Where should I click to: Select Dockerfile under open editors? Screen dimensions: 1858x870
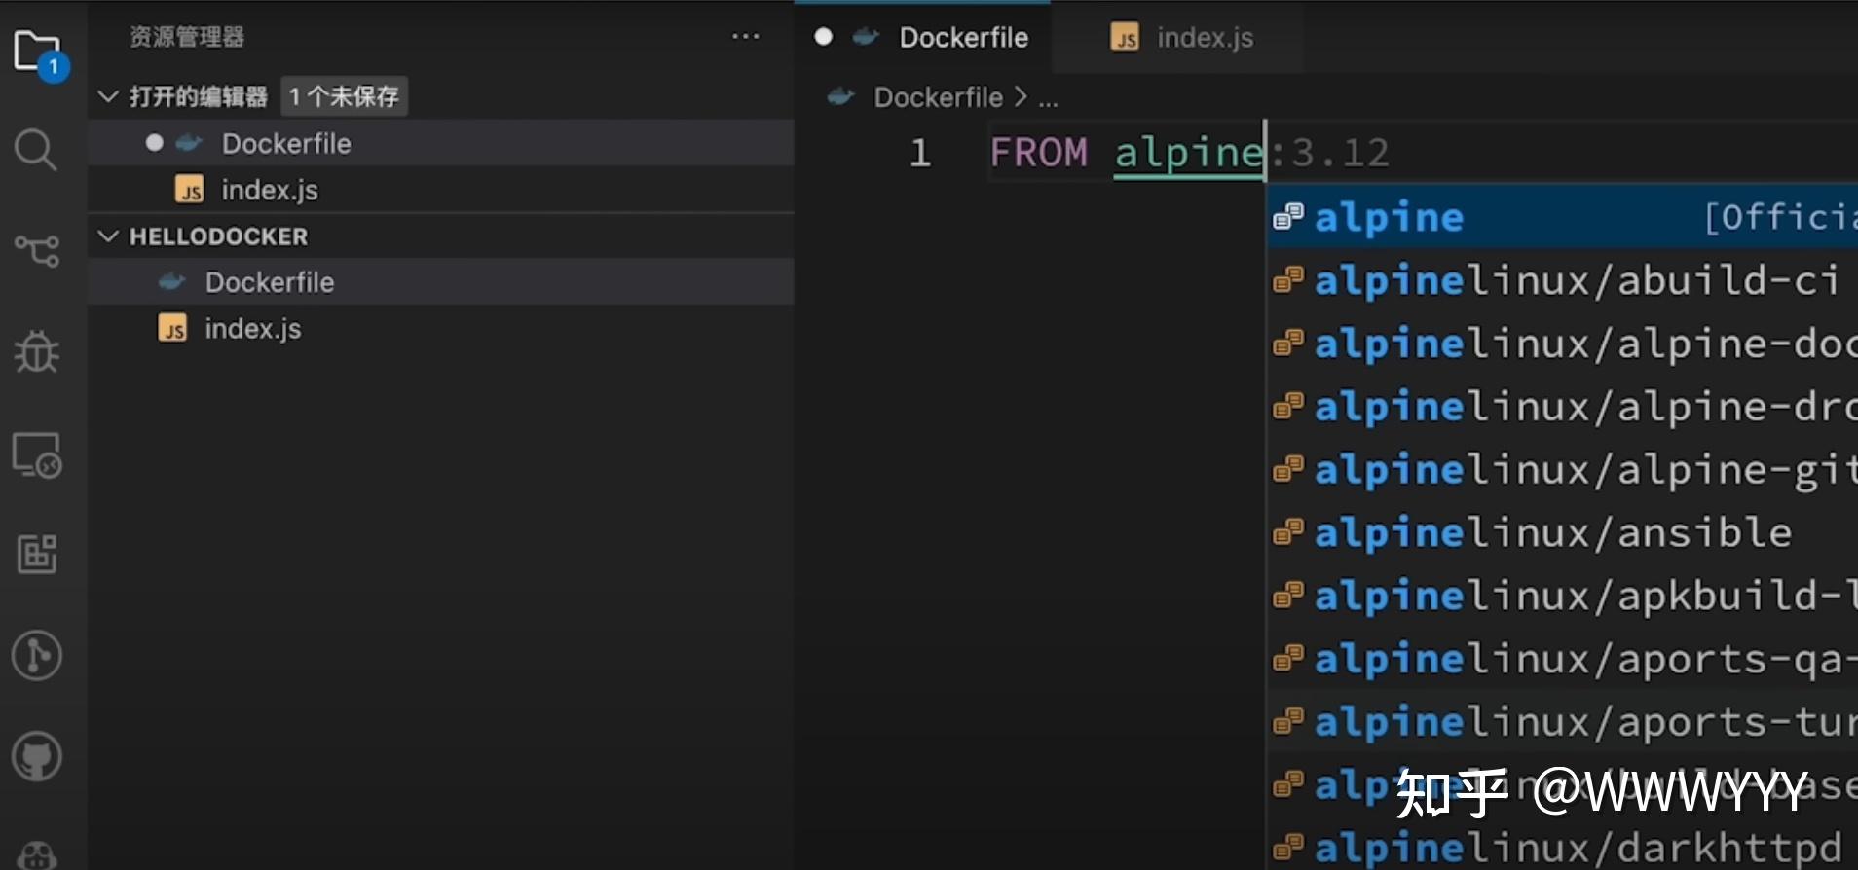click(x=442, y=143)
